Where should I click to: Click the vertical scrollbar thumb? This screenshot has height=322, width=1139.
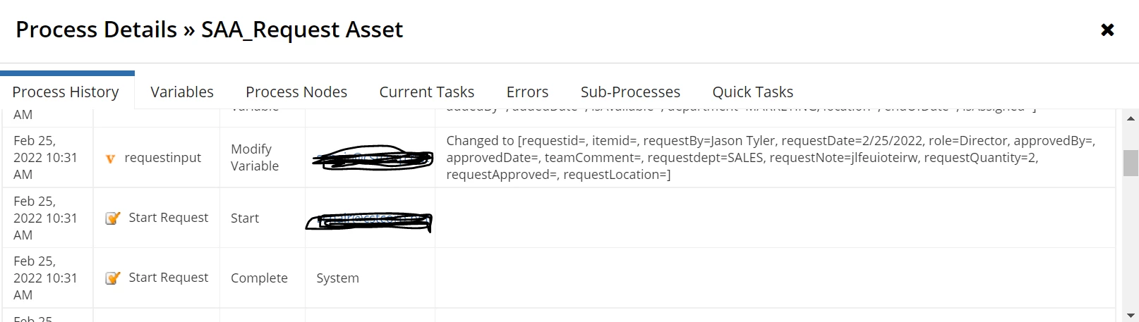point(1131,163)
